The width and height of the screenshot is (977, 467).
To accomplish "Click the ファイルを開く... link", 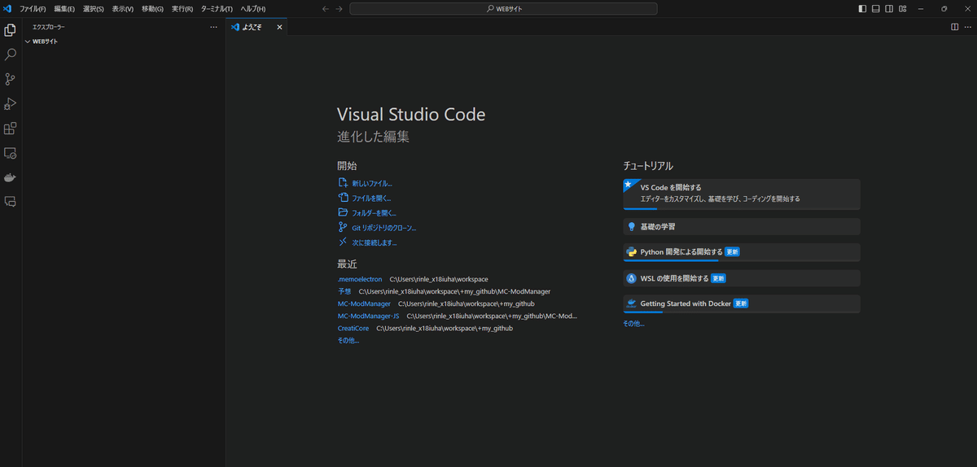I will pos(371,199).
